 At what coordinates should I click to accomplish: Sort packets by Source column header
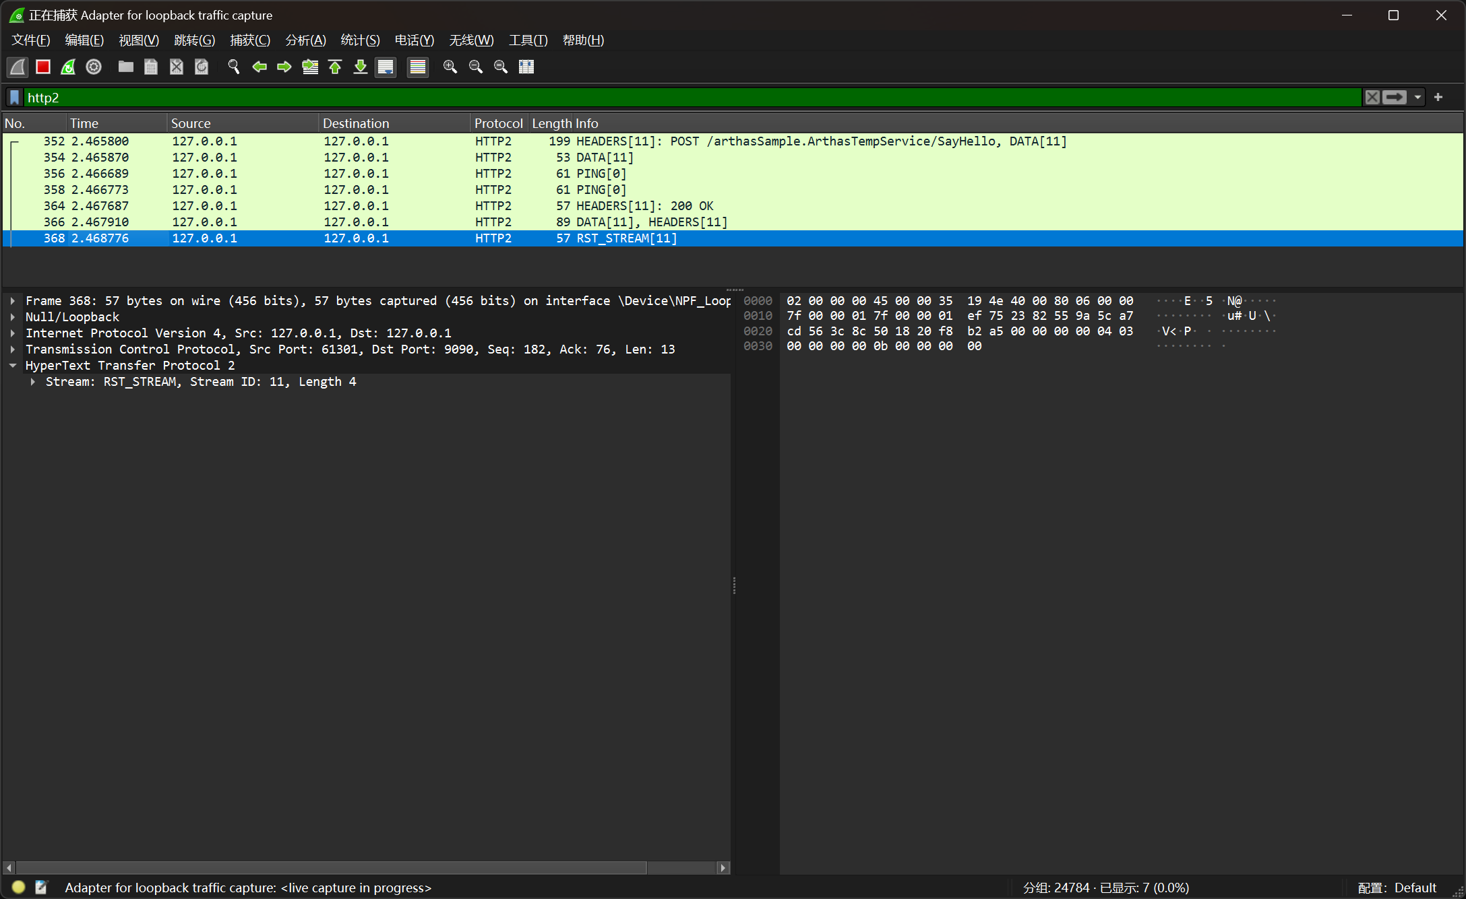[243, 123]
